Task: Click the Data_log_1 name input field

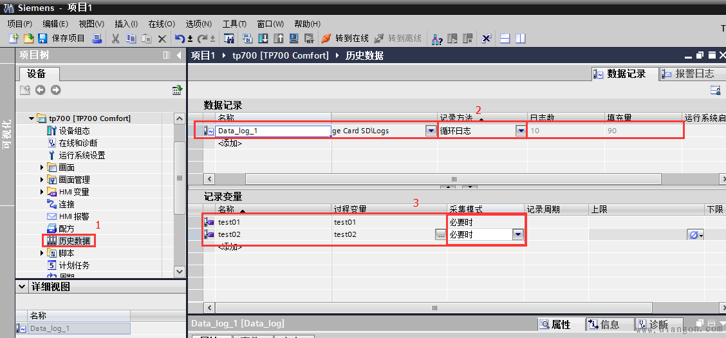Action: [273, 131]
